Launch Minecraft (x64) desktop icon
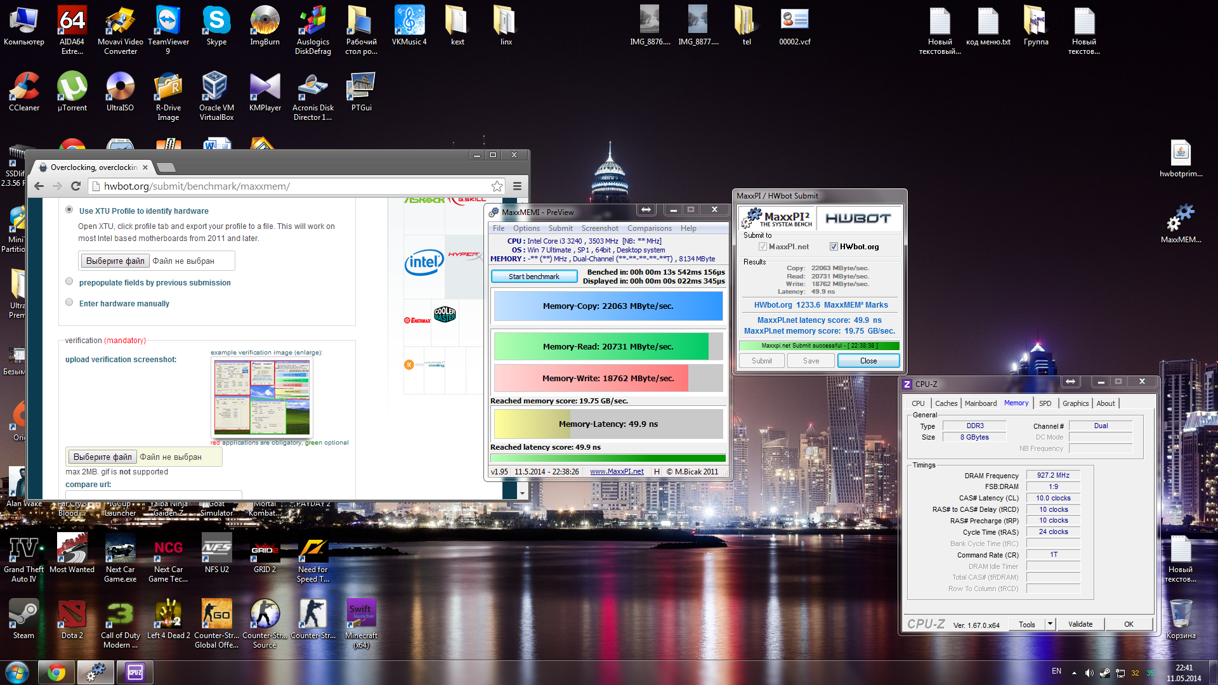Viewport: 1218px width, 685px height. coord(361,623)
